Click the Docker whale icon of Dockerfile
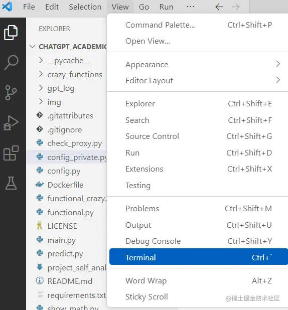This screenshot has height=310, width=288. (x=40, y=185)
